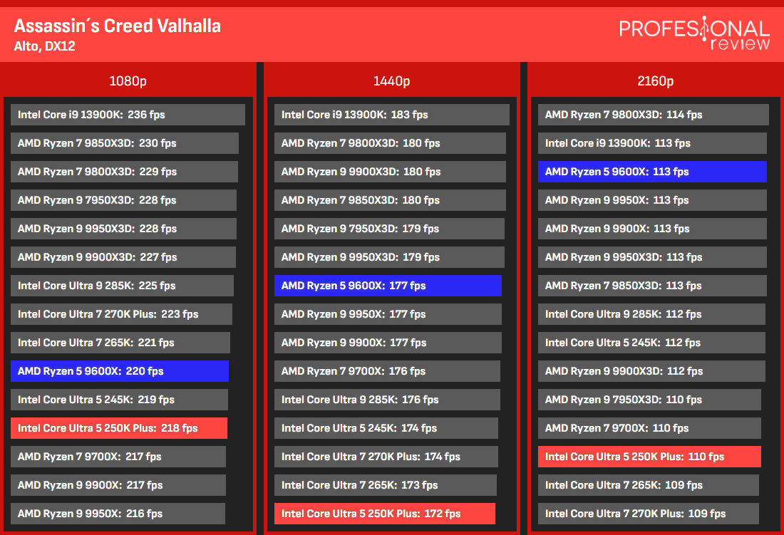The height and width of the screenshot is (535, 784).
Task: Click AMD Ryzen 9 9900X 217 fps bar
Action: [118, 484]
